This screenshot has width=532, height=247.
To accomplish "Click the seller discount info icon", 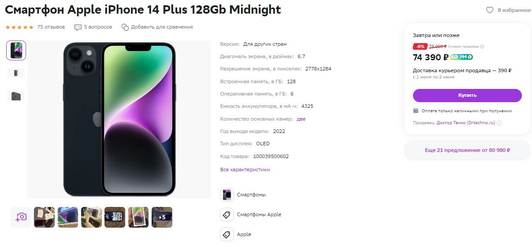I will 482,47.
